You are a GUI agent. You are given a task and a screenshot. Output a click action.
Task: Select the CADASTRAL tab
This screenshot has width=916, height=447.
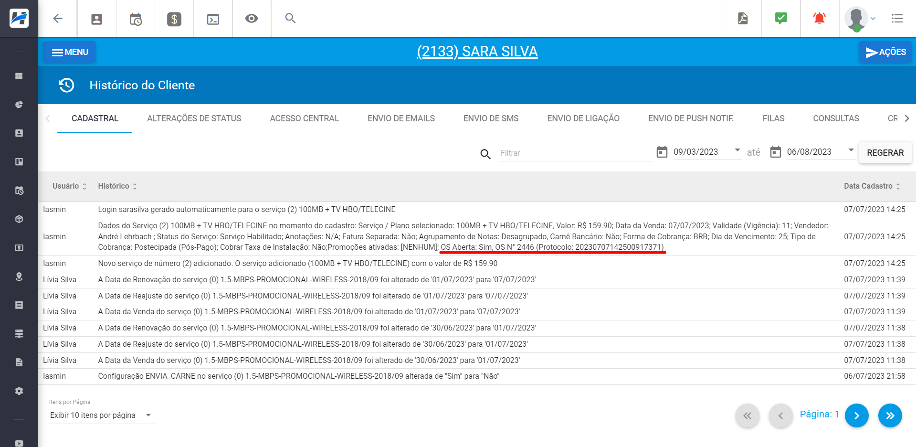click(95, 118)
